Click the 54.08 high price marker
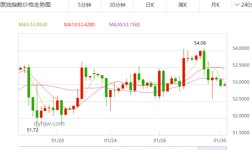Viewport: 252px width, 150px height. click(200, 43)
